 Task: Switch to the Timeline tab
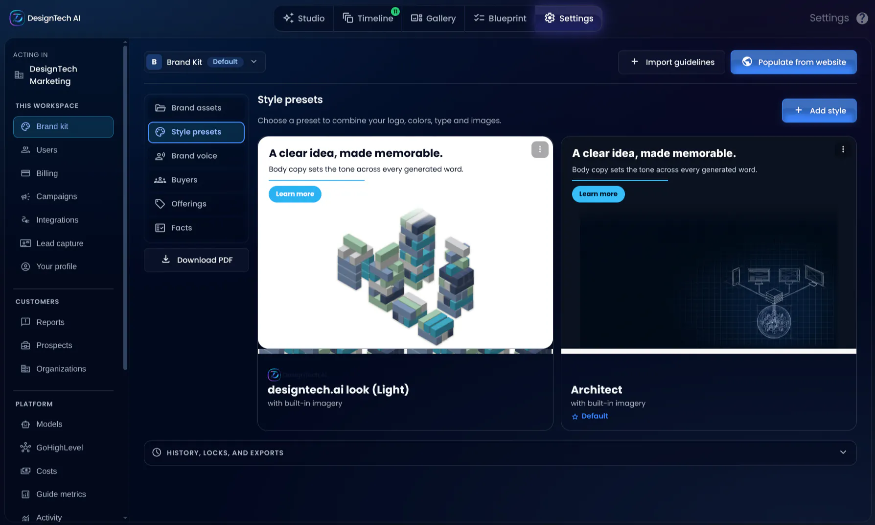pyautogui.click(x=368, y=18)
